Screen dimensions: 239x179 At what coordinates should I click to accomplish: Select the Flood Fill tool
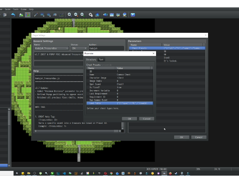click(x=55, y=15)
